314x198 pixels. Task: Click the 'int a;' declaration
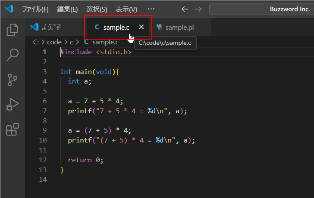click(x=79, y=81)
